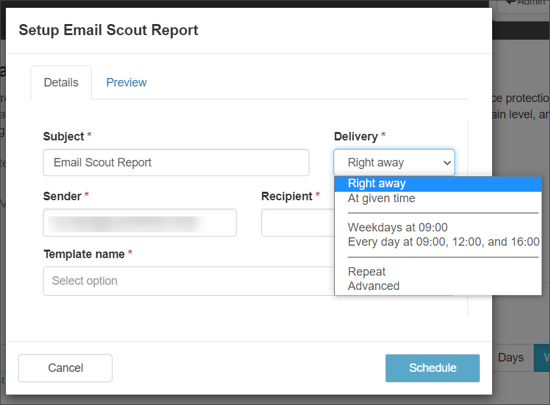The image size is (550, 405).
Task: Pick the "Weekdays at 09:00" option
Action: (397, 228)
